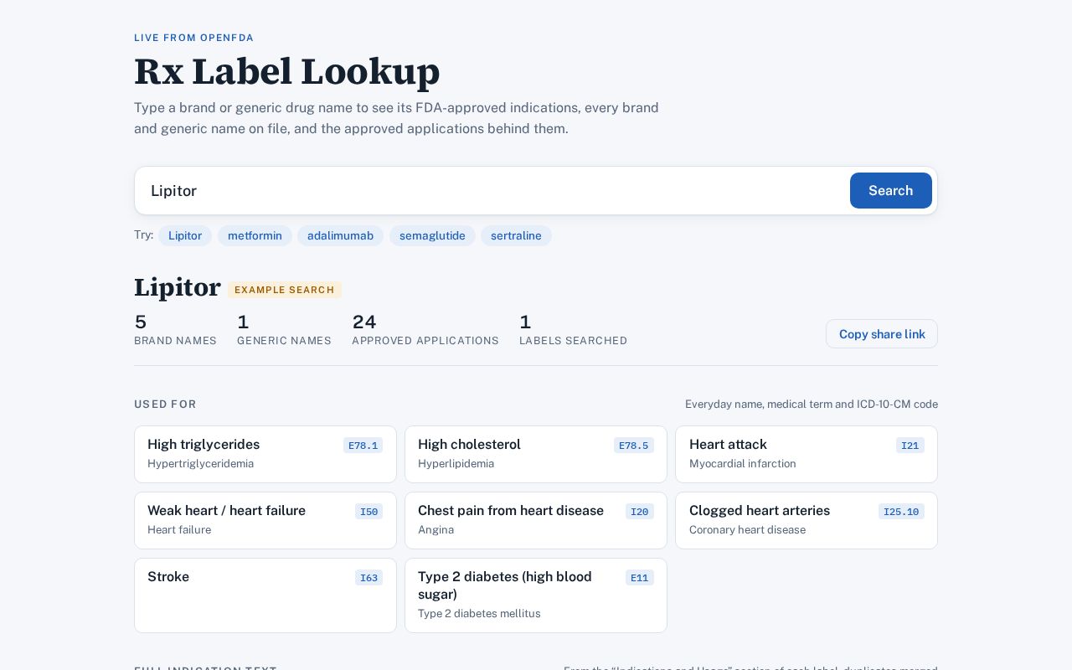1072x670 pixels.
Task: Click the Hyperlipidemia medical term
Action: pos(456,464)
